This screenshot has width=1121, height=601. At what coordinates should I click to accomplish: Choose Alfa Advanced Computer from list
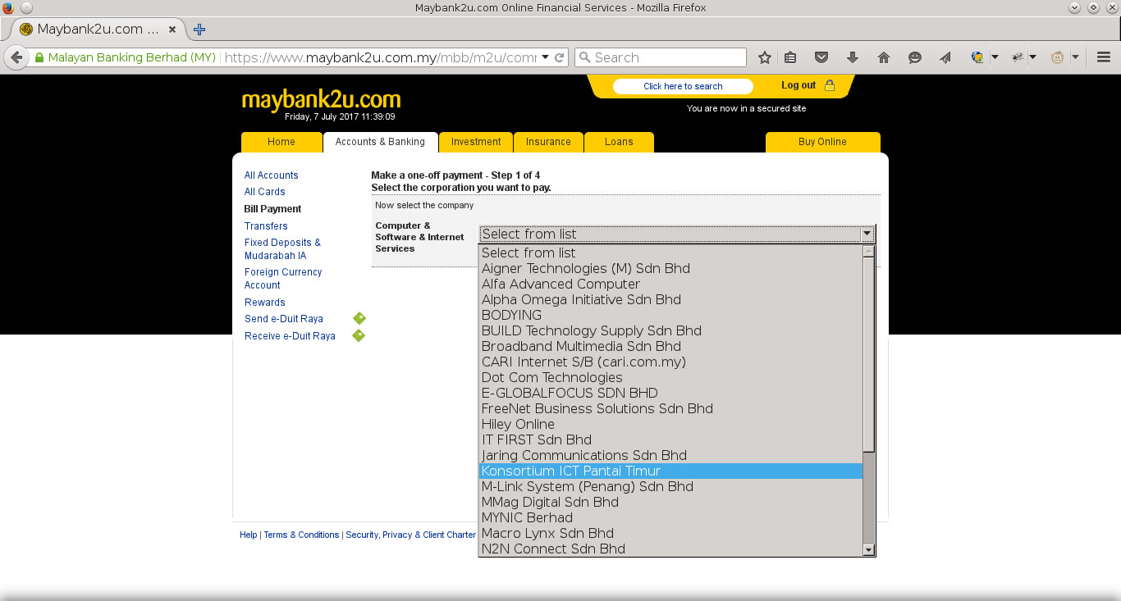tap(670, 285)
